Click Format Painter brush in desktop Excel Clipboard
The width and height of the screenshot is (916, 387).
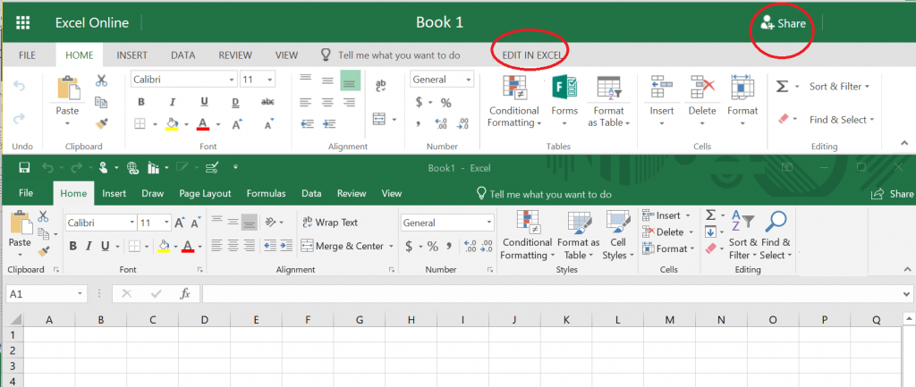(43, 251)
